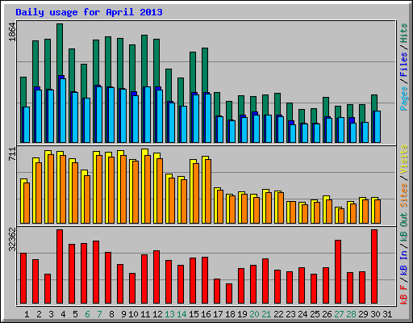This screenshot has width=413, height=323.
Task: Click green weekend day 27 label
Action: [339, 314]
